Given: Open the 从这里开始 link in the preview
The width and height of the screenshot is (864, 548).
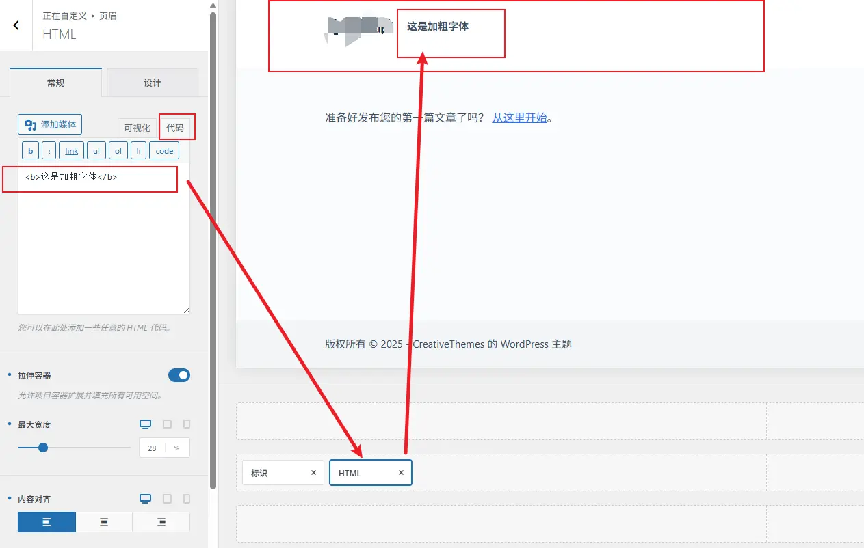Looking at the screenshot, I should point(521,117).
